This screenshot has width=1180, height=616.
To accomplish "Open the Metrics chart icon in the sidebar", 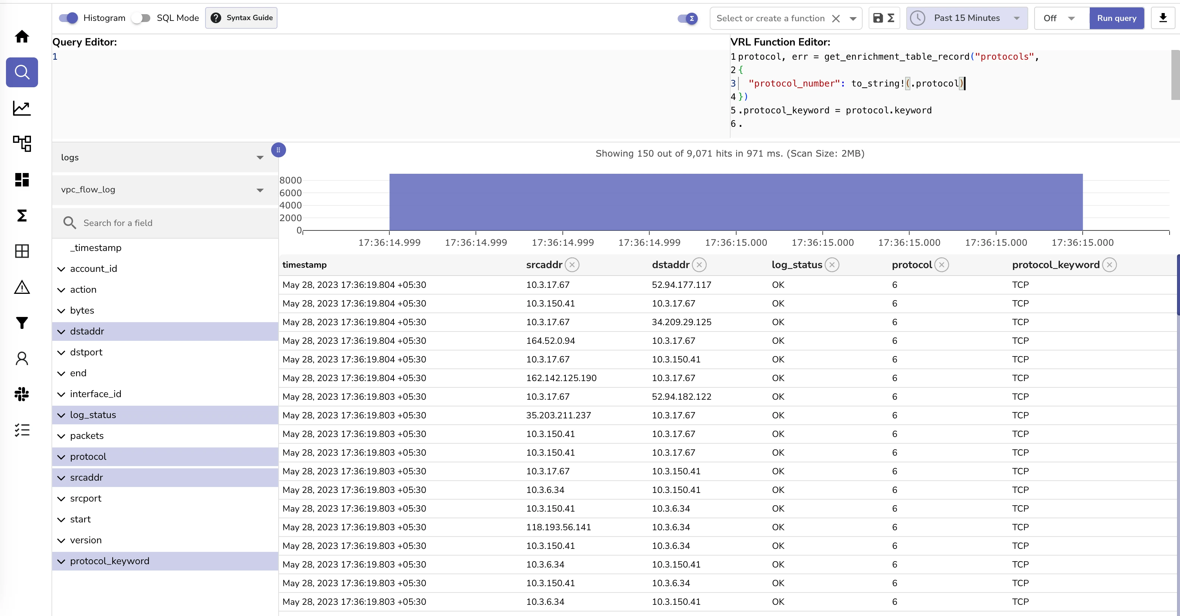I will [22, 108].
